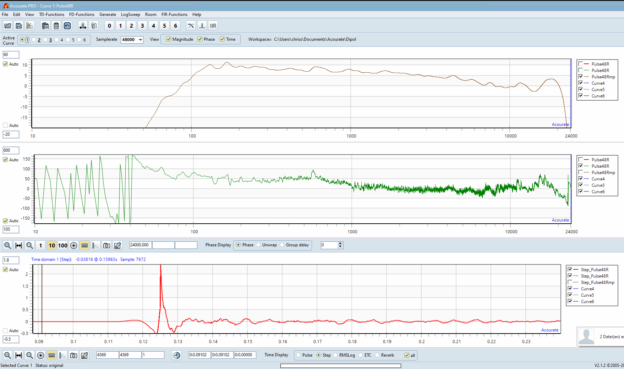The image size is (624, 369).
Task: Click edit pencil icon in phase toolbar
Action: pyautogui.click(x=117, y=245)
